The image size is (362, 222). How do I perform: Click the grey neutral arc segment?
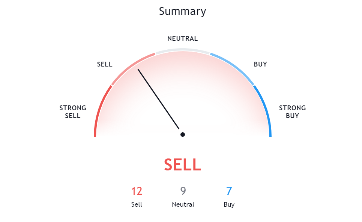182,50
